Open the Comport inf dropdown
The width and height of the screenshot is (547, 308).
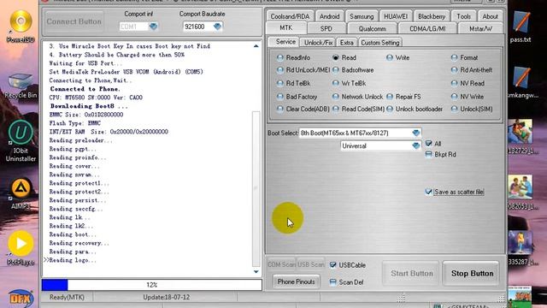tap(153, 27)
